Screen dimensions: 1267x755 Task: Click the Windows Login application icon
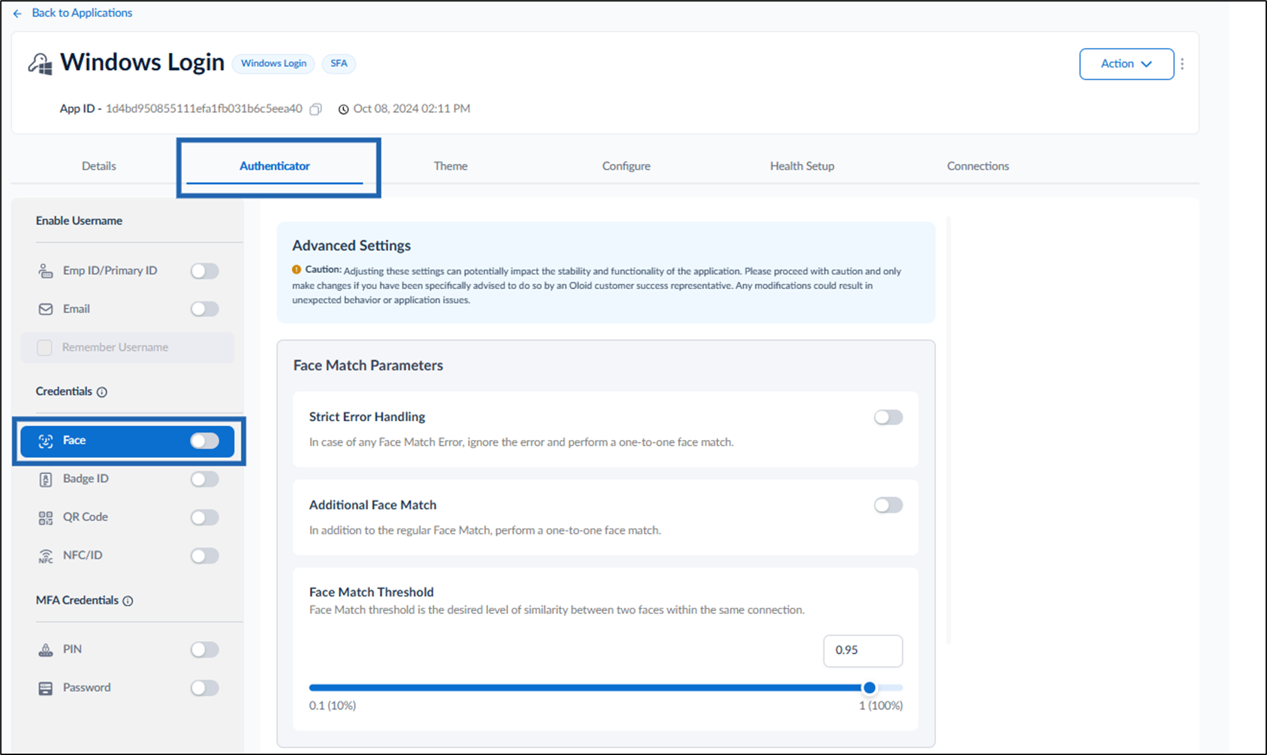point(40,64)
